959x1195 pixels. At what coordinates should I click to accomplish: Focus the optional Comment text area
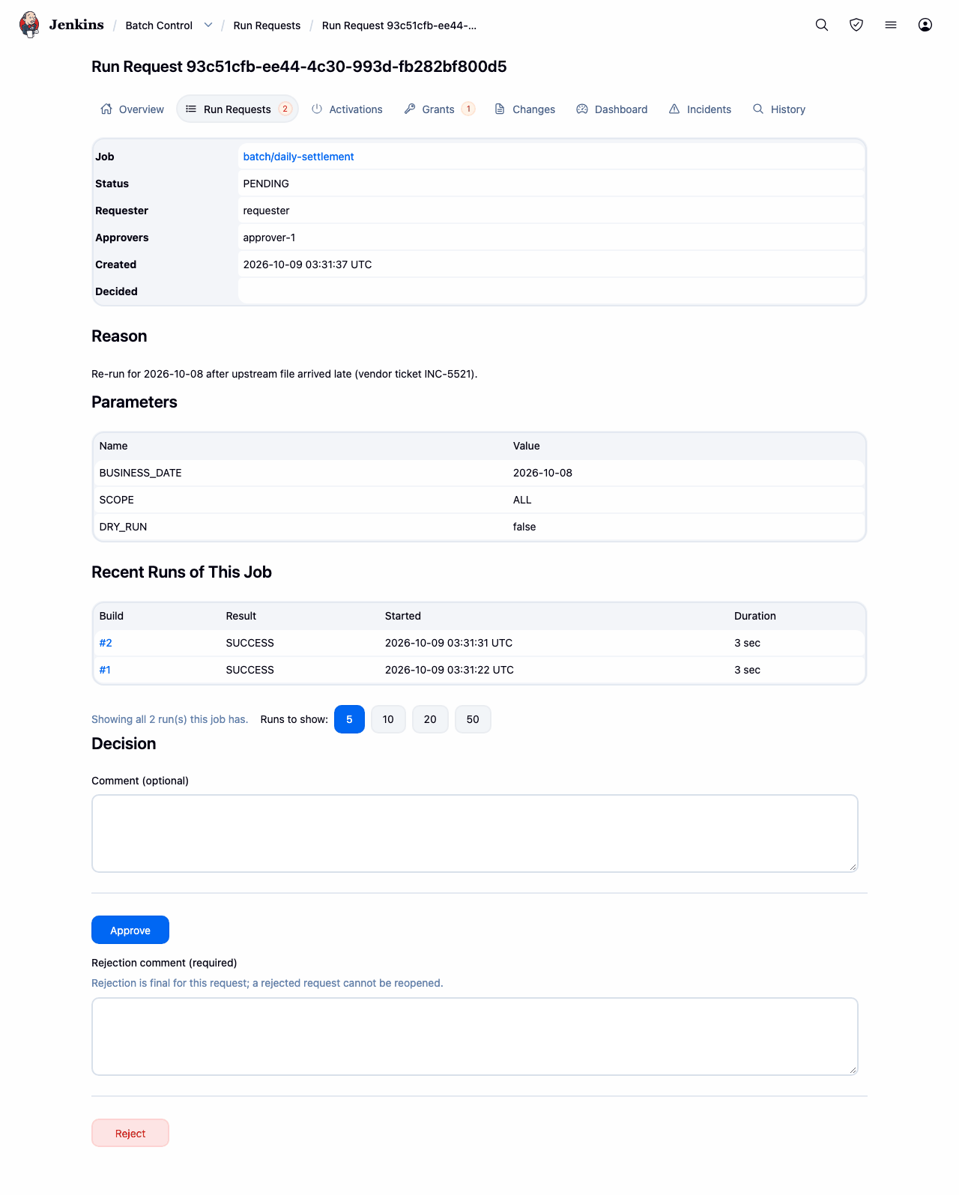coord(475,833)
